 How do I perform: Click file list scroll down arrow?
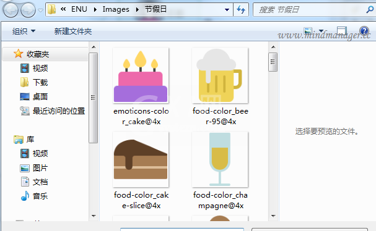[x=273, y=216]
